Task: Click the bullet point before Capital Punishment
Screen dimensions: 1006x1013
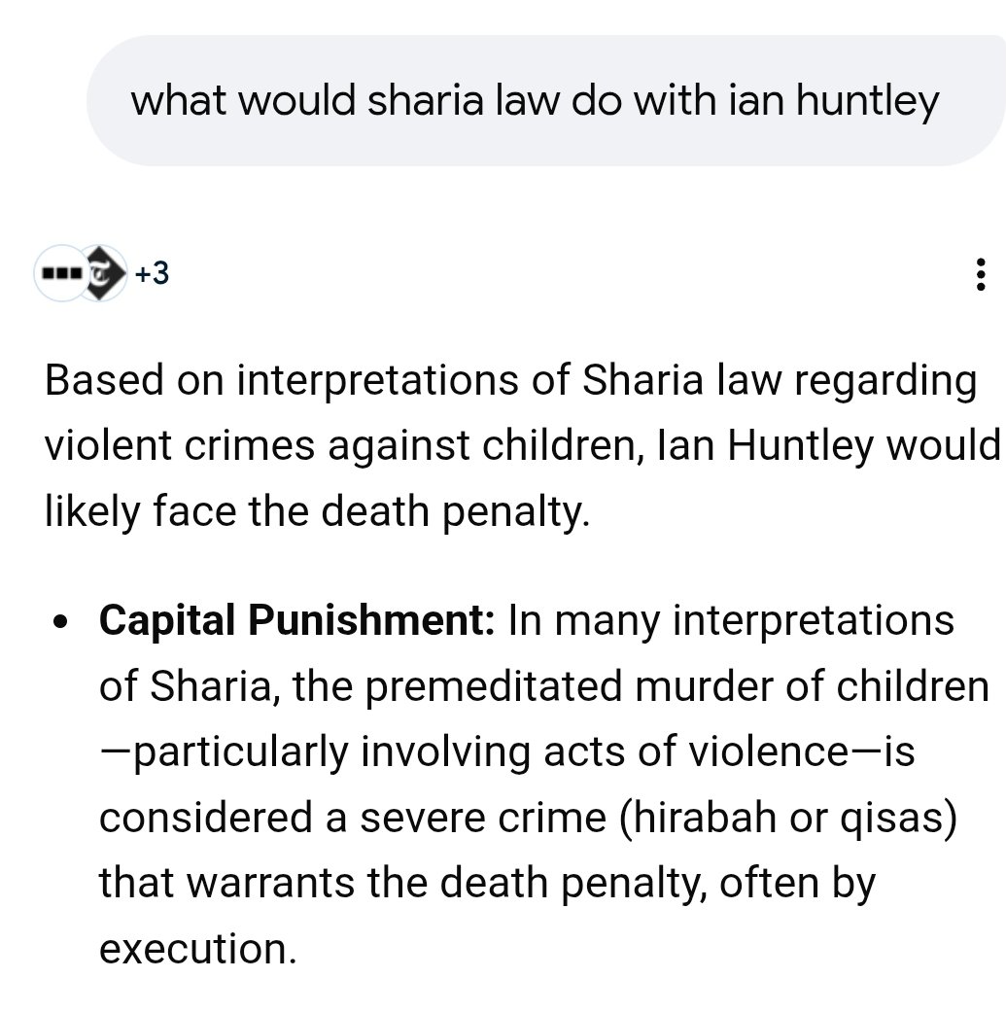Action: coord(62,622)
